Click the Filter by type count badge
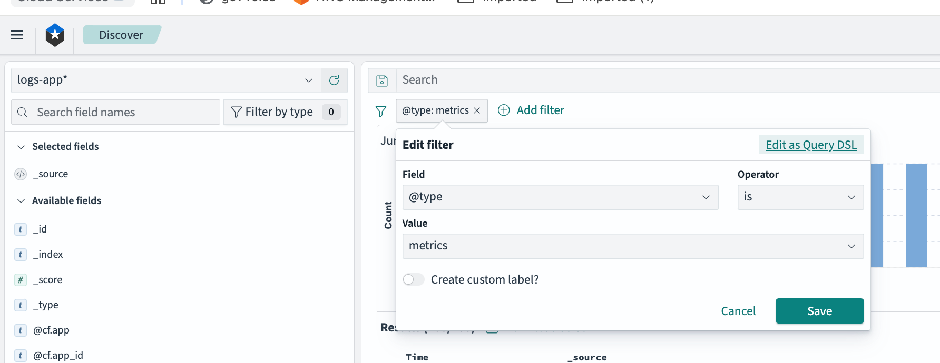 [331, 112]
